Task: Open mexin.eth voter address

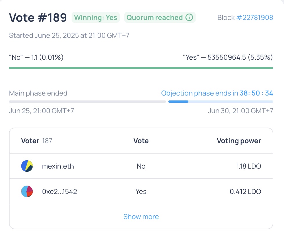Action: [58, 166]
